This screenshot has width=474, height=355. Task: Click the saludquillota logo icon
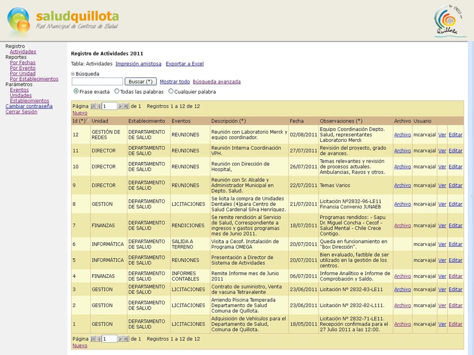point(19,20)
